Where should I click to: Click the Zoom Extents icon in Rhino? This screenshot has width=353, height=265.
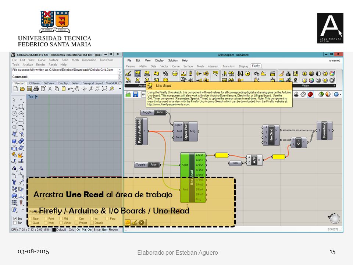point(105,89)
